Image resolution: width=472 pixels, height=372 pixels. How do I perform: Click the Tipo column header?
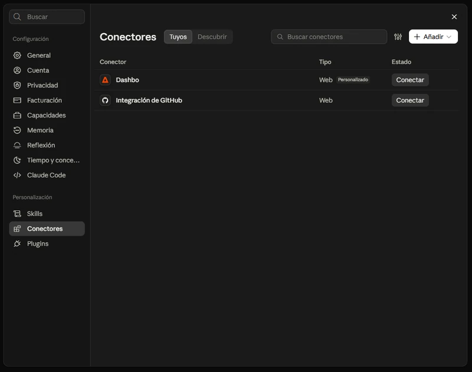point(325,62)
